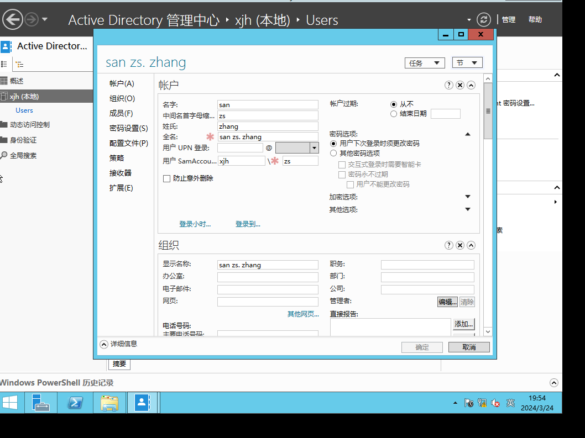The height and width of the screenshot is (438, 585).
Task: Jump to 密码设置(S) section
Action: 128,128
